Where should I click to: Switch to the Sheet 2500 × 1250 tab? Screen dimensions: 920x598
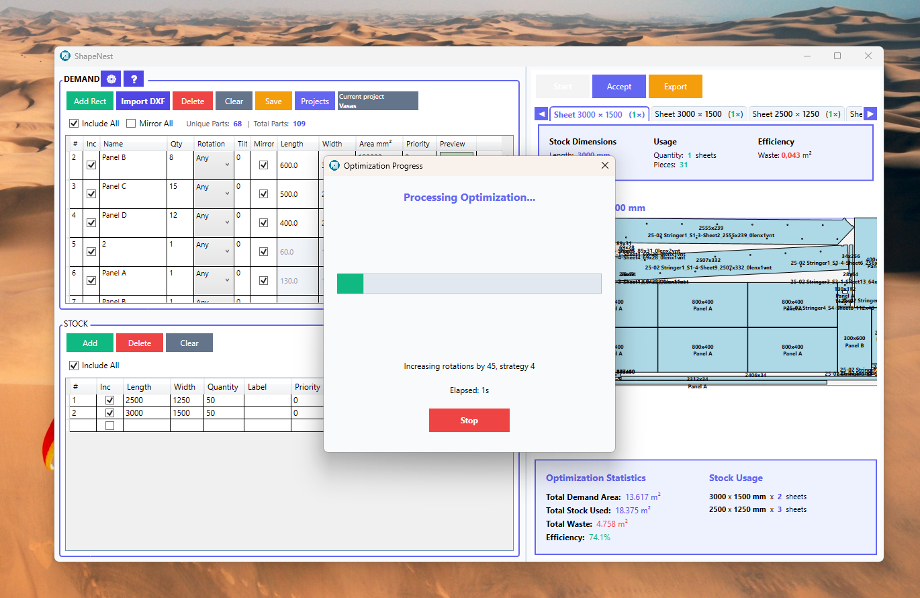(796, 114)
